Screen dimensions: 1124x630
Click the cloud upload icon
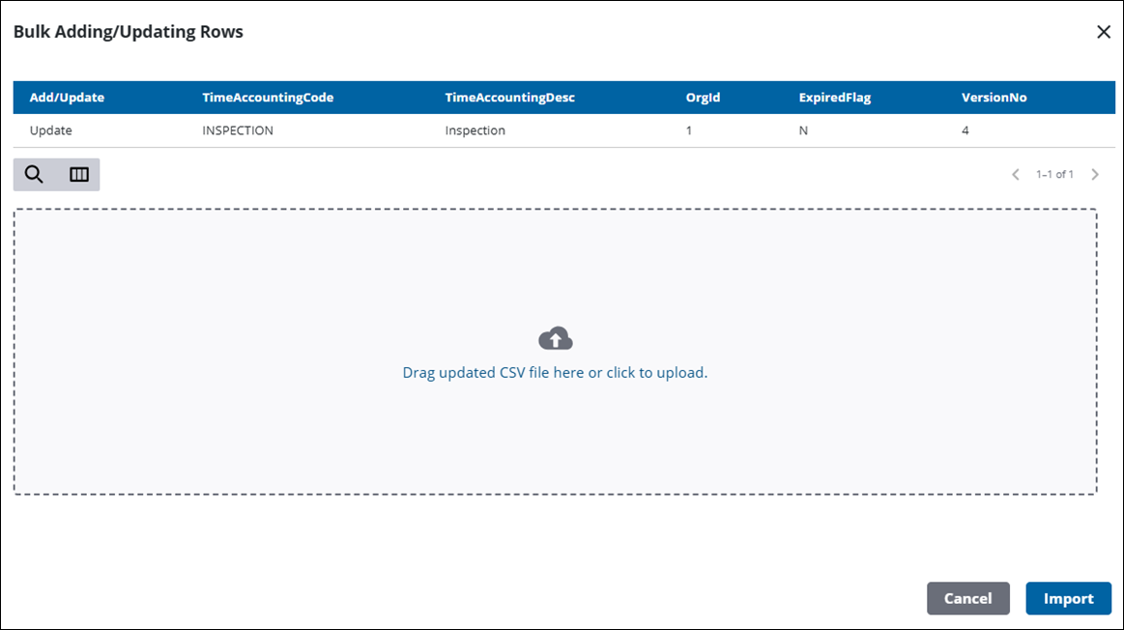(555, 338)
